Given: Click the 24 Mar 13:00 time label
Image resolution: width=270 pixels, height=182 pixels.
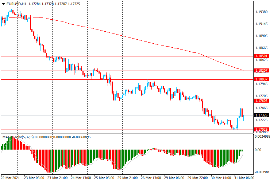Looking at the screenshot, I should pos(81,178).
